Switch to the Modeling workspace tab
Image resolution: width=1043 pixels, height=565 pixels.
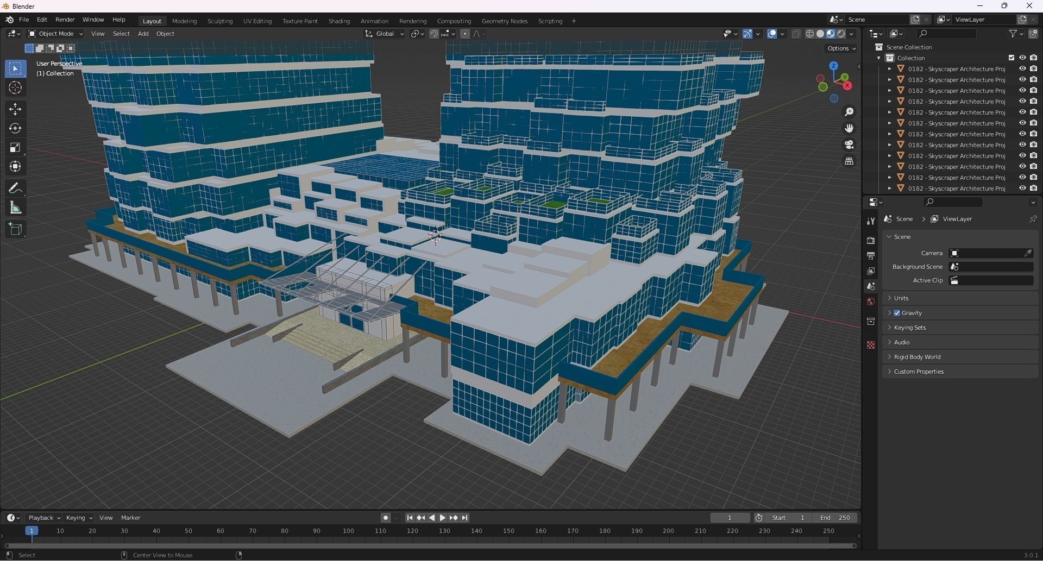point(184,21)
